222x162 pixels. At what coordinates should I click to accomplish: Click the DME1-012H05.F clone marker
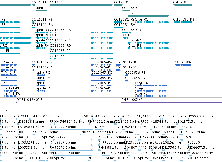click(17, 102)
